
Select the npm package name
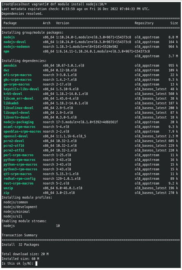pyautogui.click(x=7, y=51)
